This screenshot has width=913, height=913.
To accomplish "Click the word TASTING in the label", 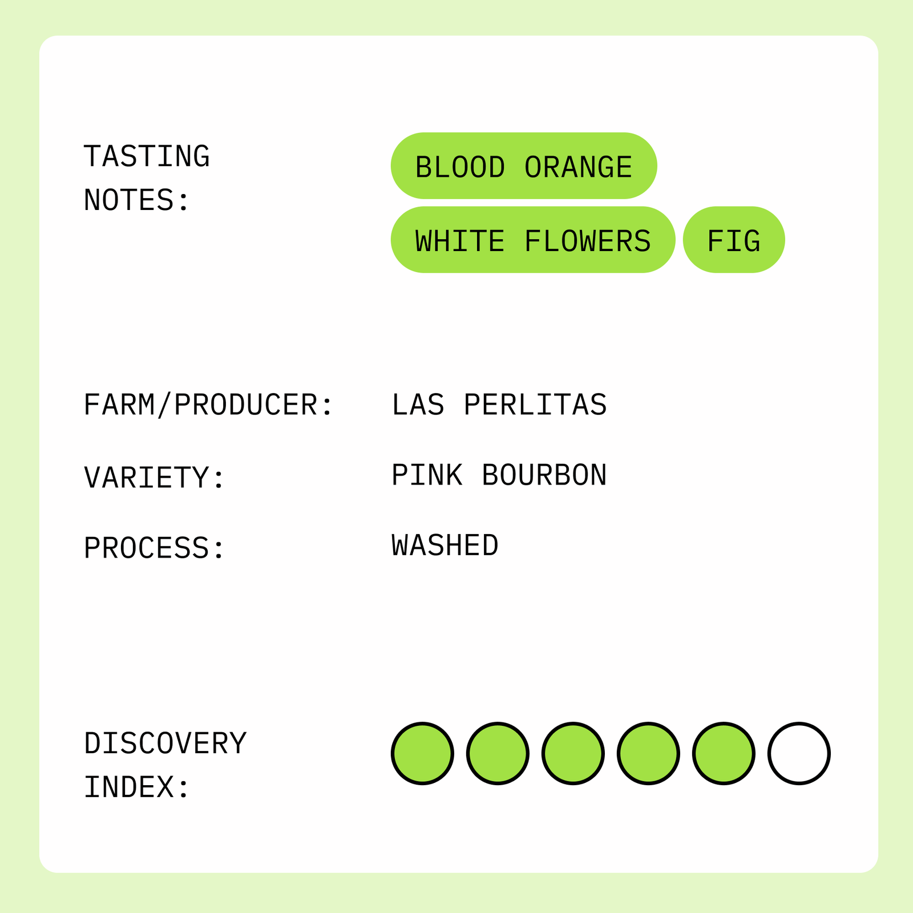I will (147, 156).
